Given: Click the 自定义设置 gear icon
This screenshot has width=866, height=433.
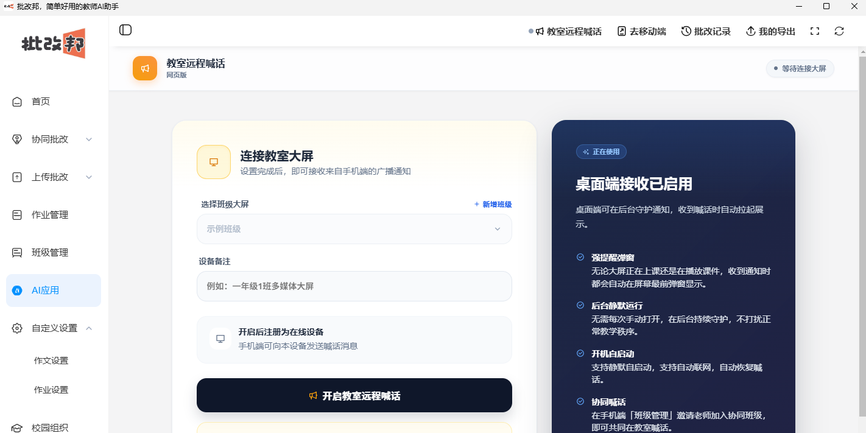Looking at the screenshot, I should 18,328.
